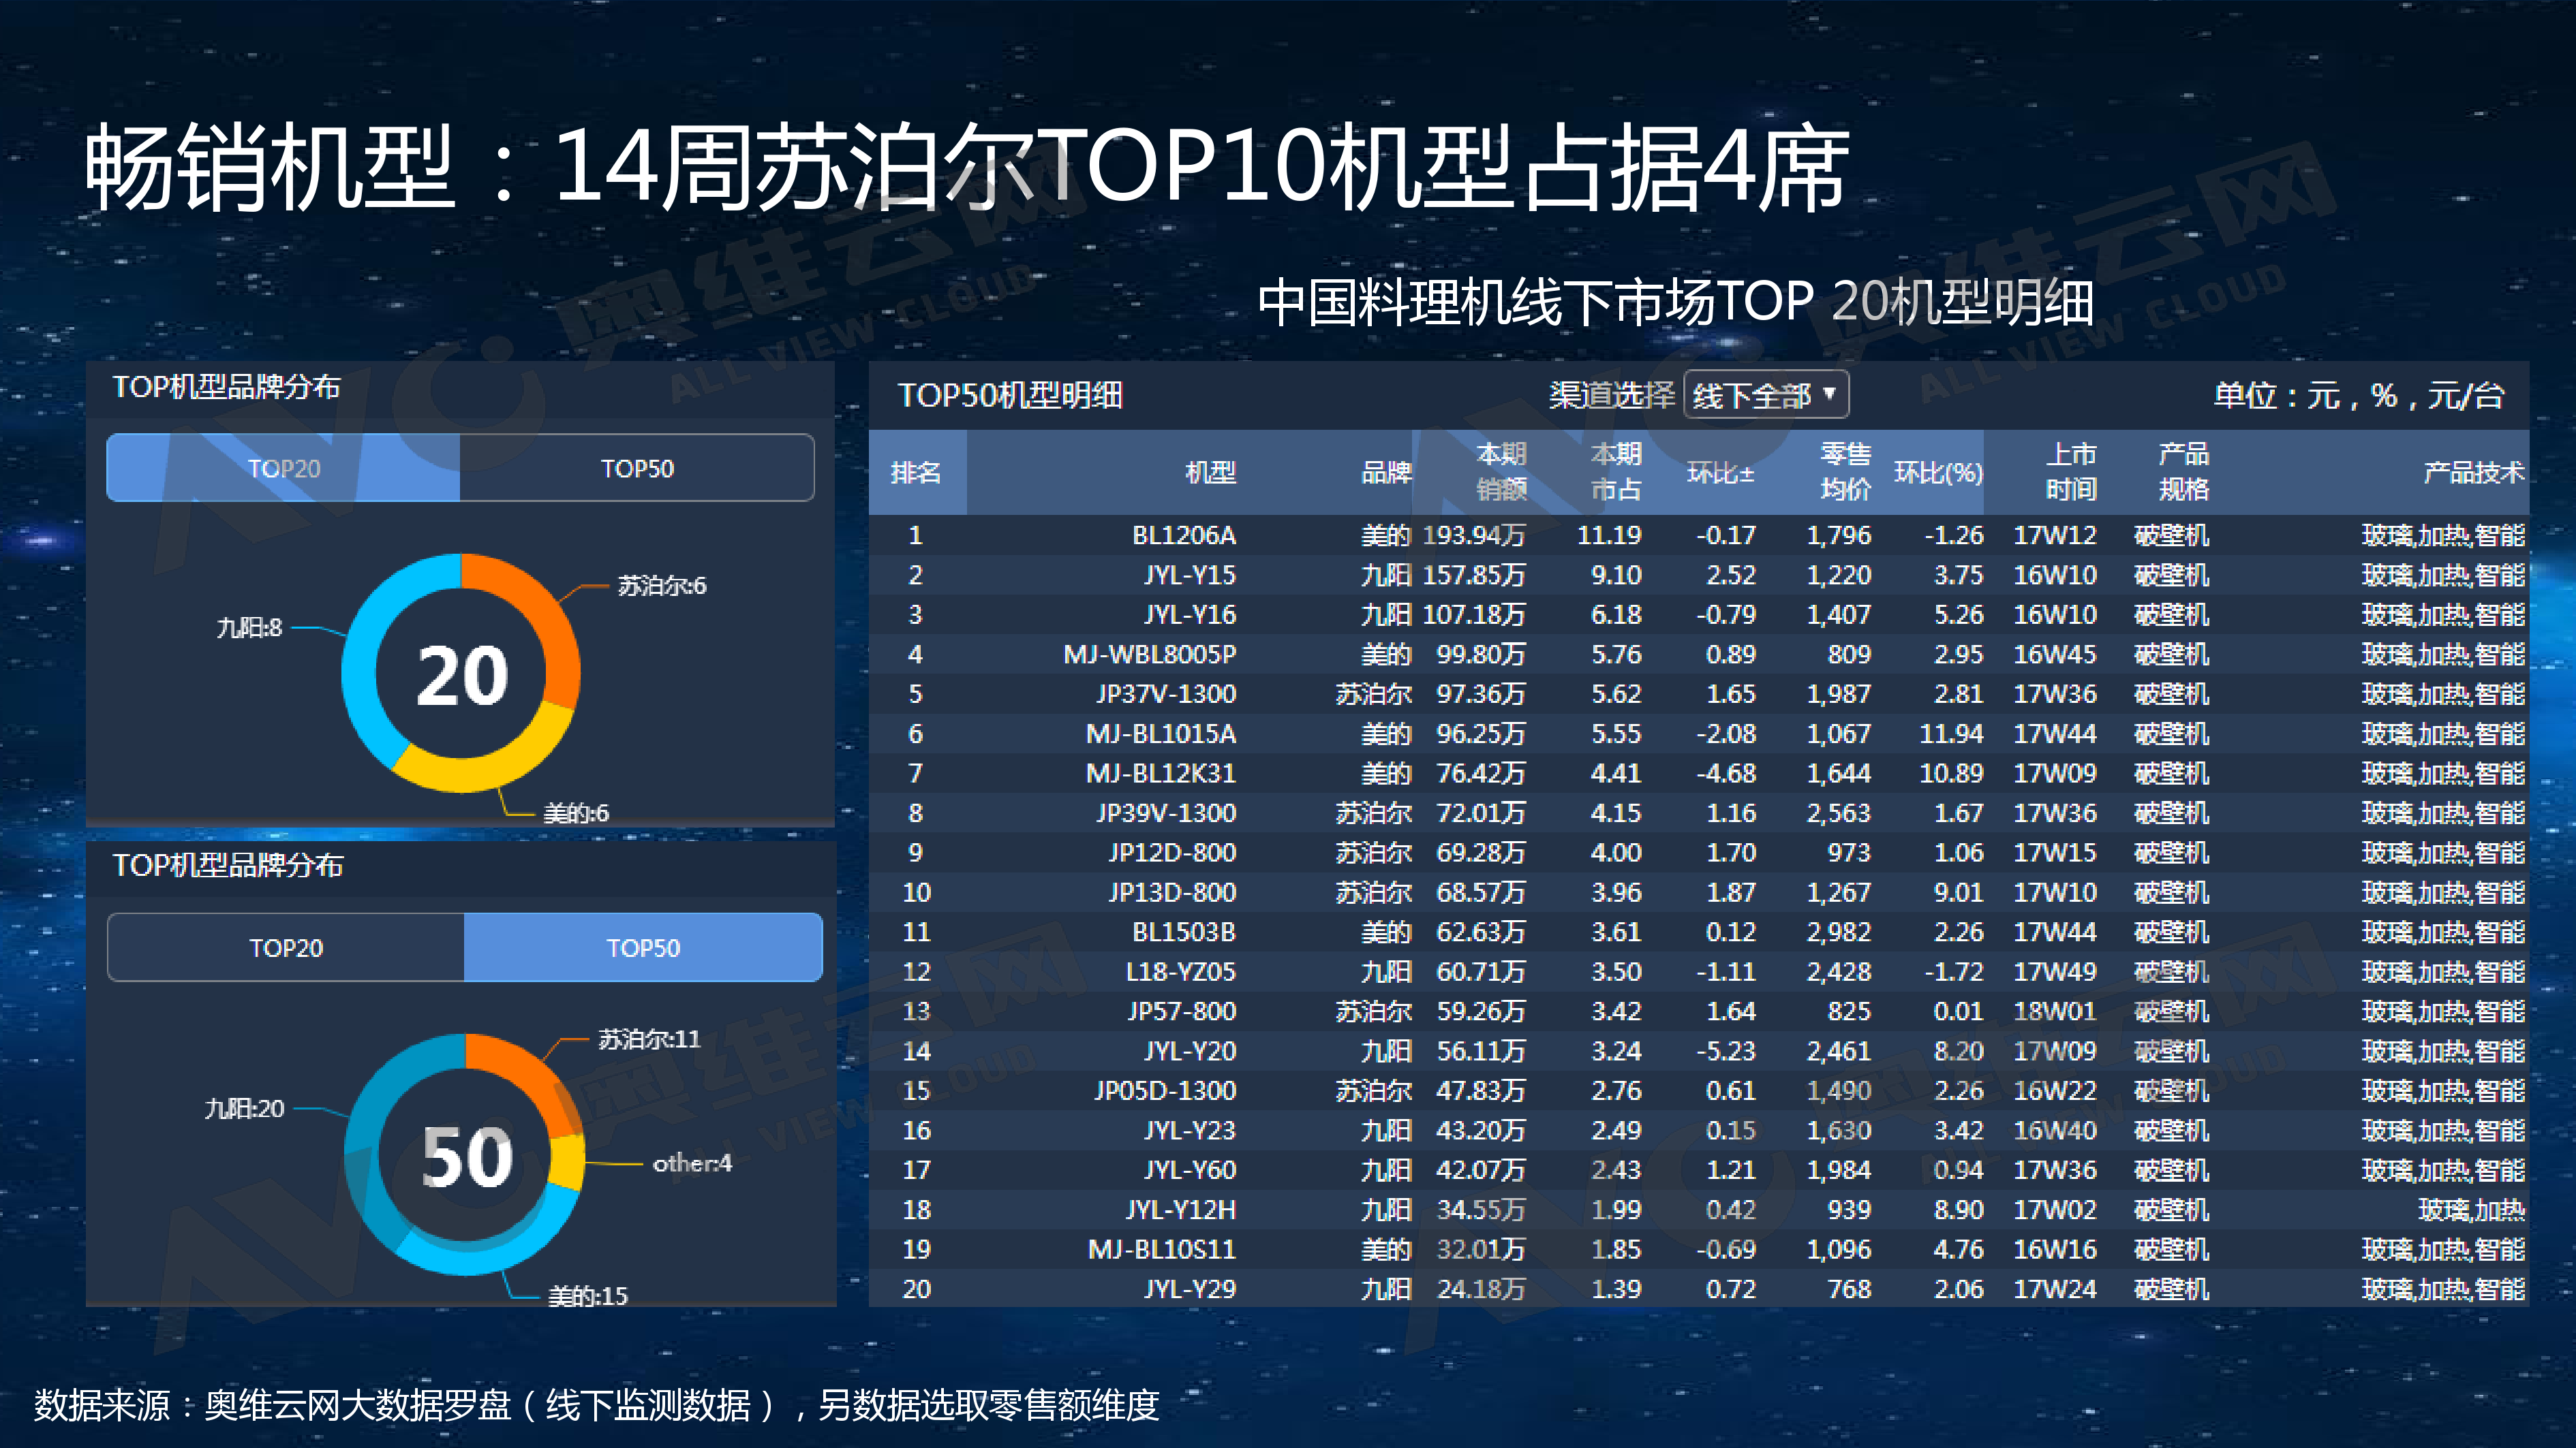Switch to TOP50 tab in lower brand panel

[x=643, y=946]
